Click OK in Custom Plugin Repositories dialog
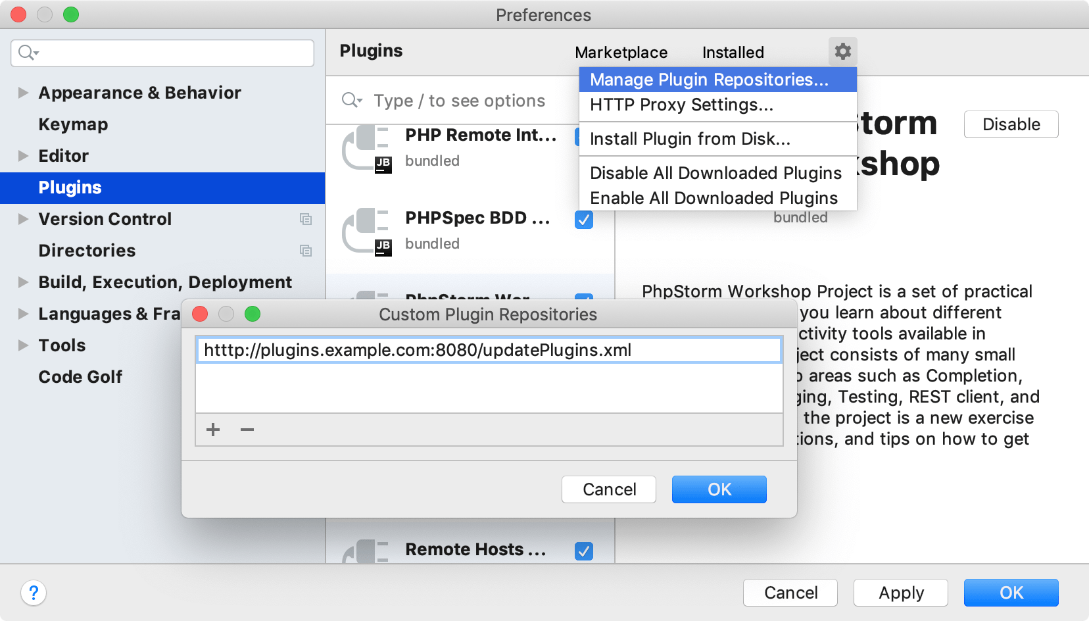The height and width of the screenshot is (621, 1089). [x=719, y=489]
